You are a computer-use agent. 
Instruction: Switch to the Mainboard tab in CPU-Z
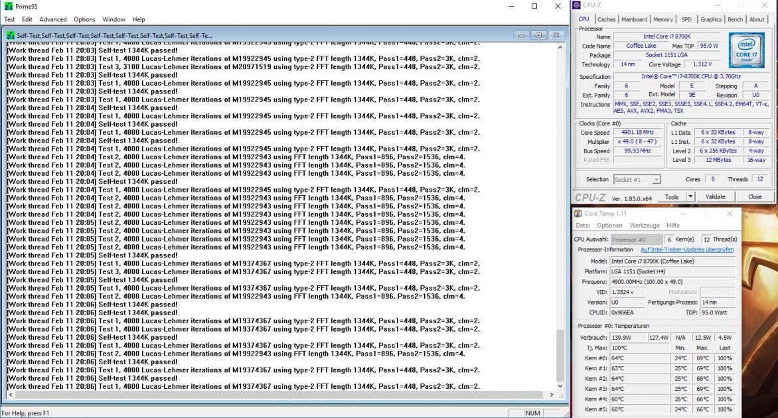point(634,19)
